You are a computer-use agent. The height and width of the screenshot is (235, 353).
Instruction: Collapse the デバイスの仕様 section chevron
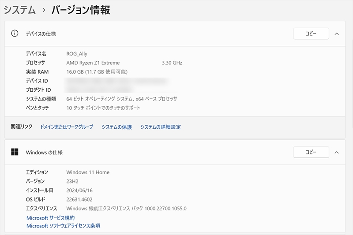point(337,34)
